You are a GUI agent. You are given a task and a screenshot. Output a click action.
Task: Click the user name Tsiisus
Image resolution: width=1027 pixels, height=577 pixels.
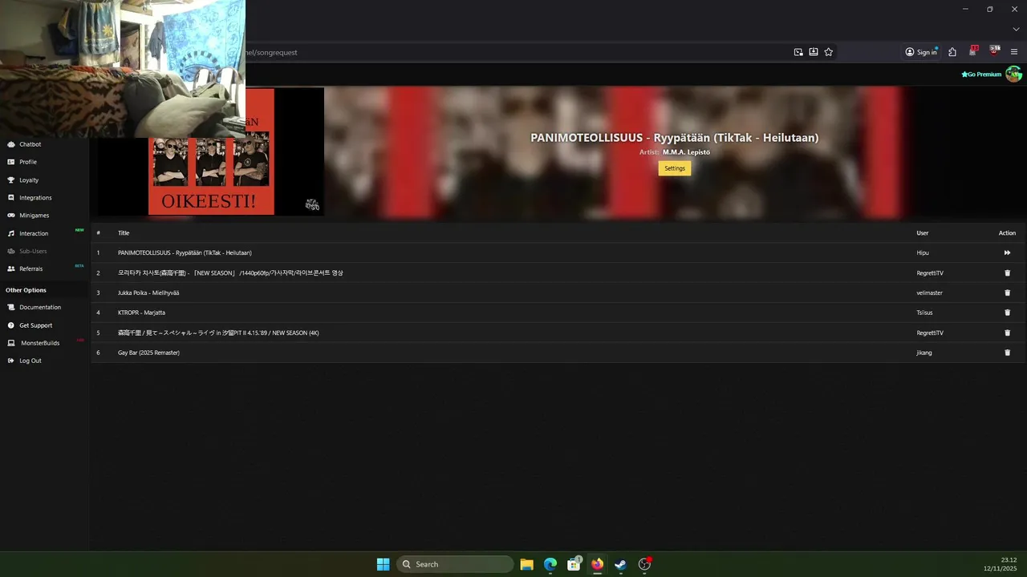[926, 313]
